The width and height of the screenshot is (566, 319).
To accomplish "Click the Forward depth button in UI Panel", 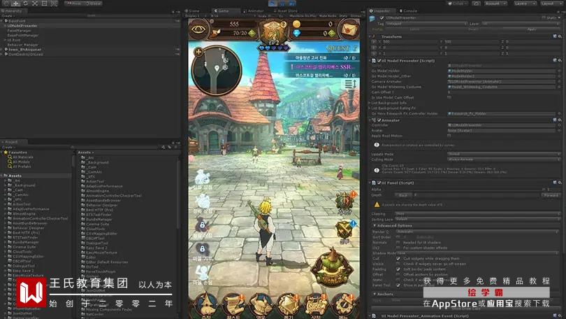I will [551, 195].
